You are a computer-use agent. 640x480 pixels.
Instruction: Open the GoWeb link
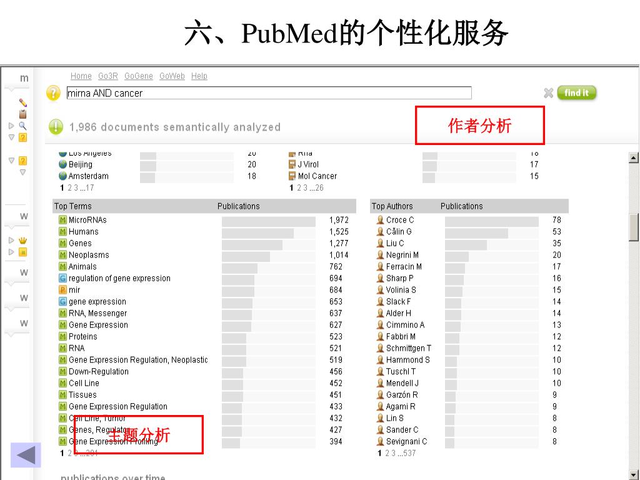(x=172, y=76)
